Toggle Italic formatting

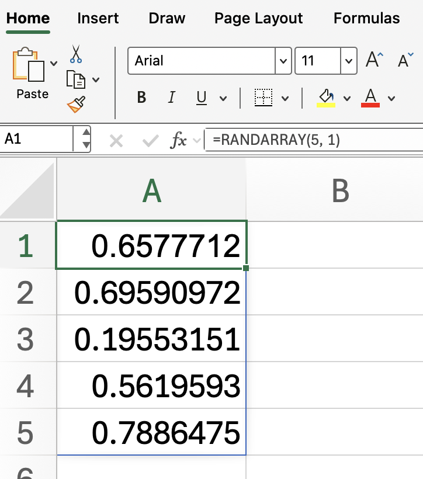point(171,98)
